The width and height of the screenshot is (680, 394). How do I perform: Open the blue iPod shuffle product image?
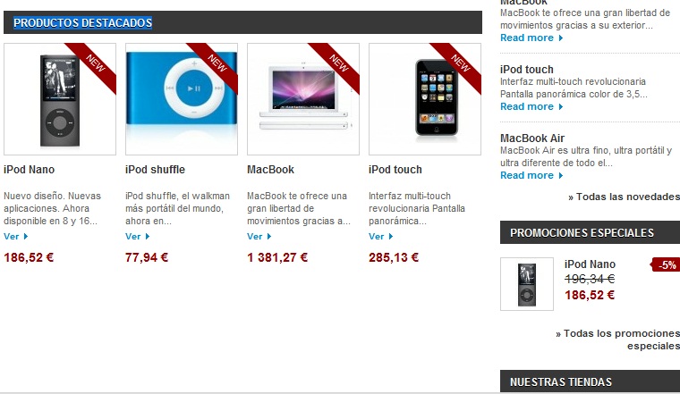coord(182,99)
